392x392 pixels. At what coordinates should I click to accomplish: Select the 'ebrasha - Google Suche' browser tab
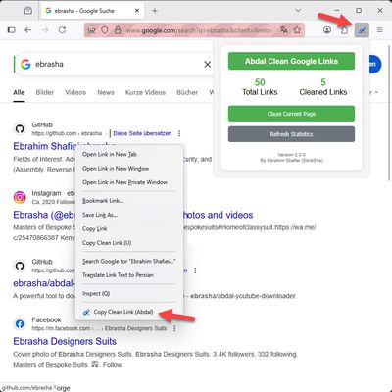point(92,11)
